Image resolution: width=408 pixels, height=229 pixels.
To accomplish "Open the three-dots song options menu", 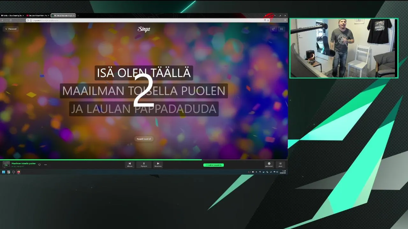I will point(46,165).
